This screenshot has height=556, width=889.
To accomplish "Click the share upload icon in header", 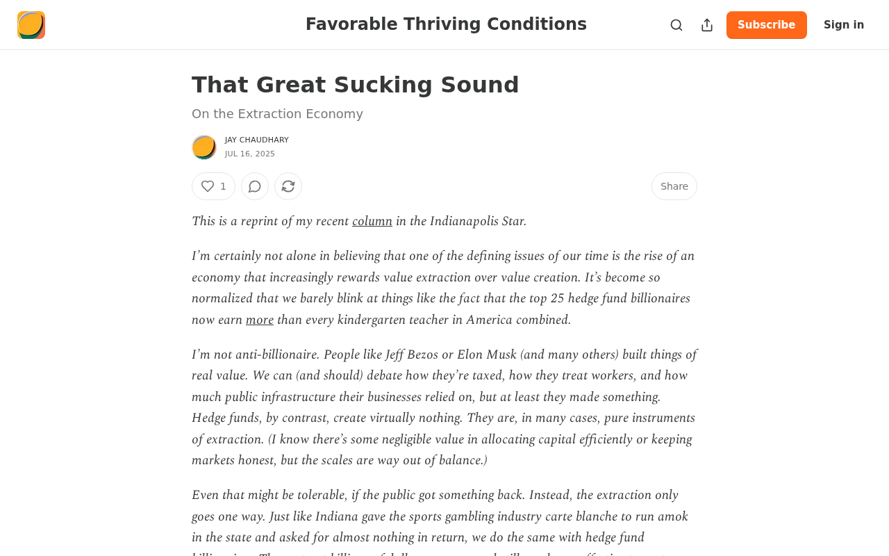I will coord(707,25).
